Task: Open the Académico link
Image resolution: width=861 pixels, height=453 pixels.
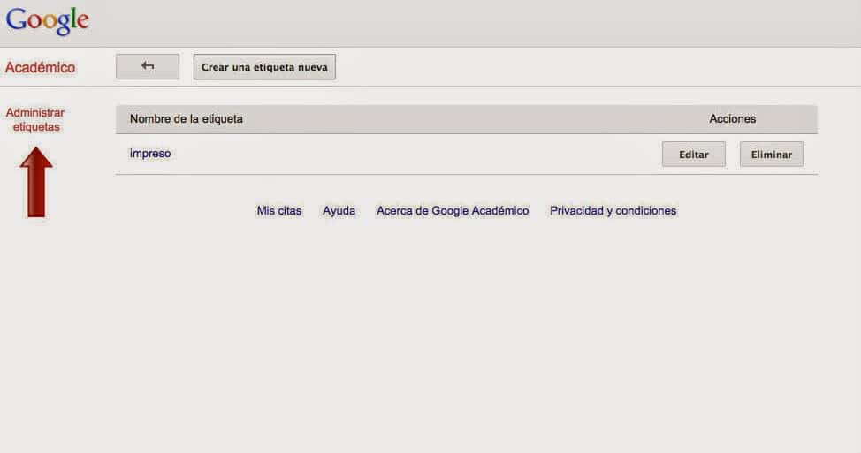Action: [40, 67]
